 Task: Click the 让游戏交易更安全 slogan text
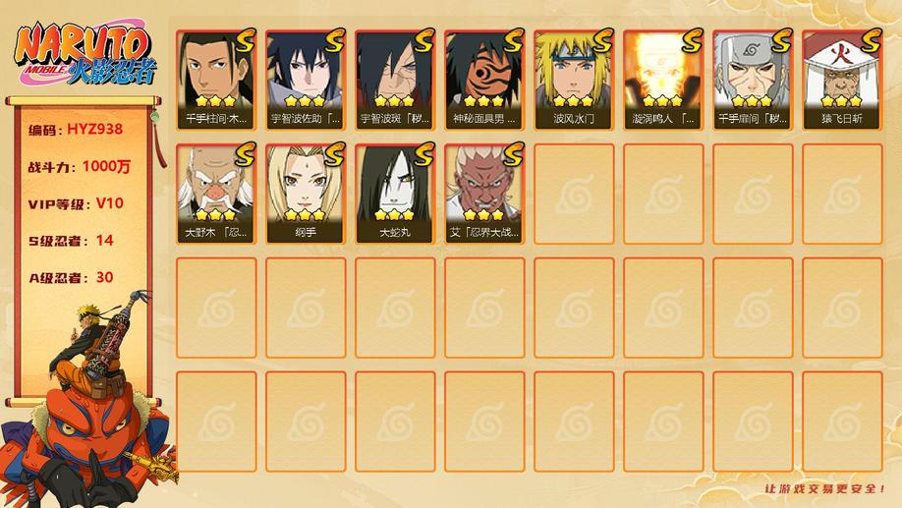[x=824, y=489]
